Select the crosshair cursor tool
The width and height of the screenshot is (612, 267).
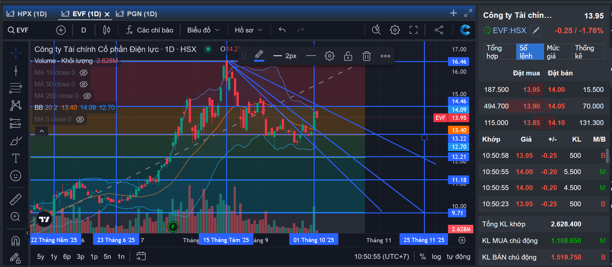tap(16, 53)
